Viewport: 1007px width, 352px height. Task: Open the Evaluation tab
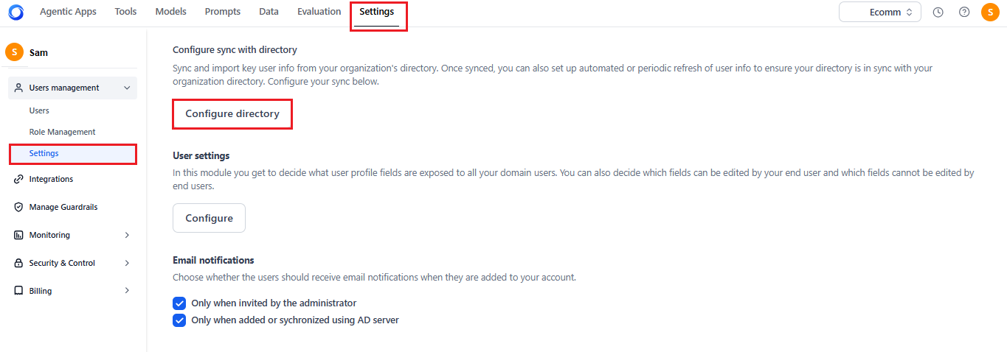point(319,12)
